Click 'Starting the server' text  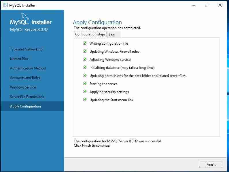click(103, 84)
